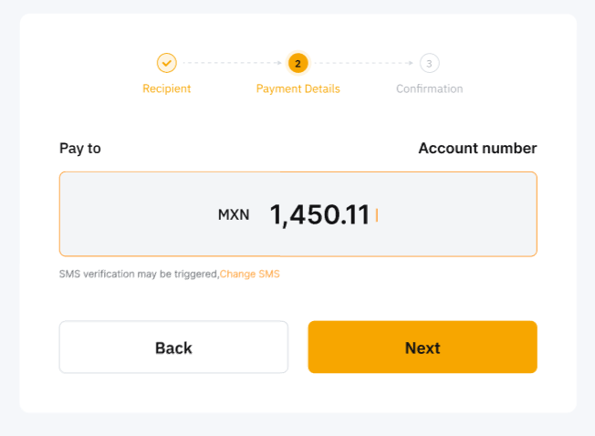Click the arrowhead pointing to step 3
The image size is (595, 436).
click(411, 63)
